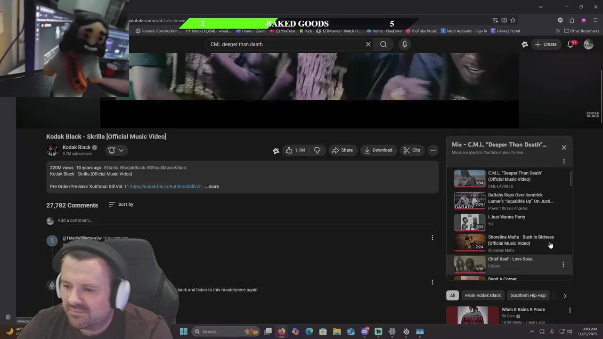Open the Sort by comments dropdown
This screenshot has height=339, width=603.
point(121,204)
